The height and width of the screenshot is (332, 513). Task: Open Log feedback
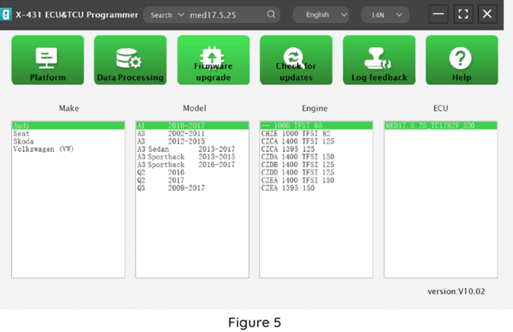click(x=379, y=60)
